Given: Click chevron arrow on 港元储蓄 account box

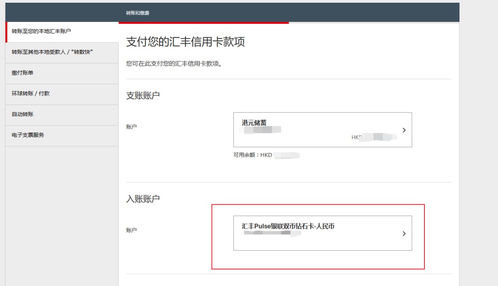Looking at the screenshot, I should pos(404,130).
